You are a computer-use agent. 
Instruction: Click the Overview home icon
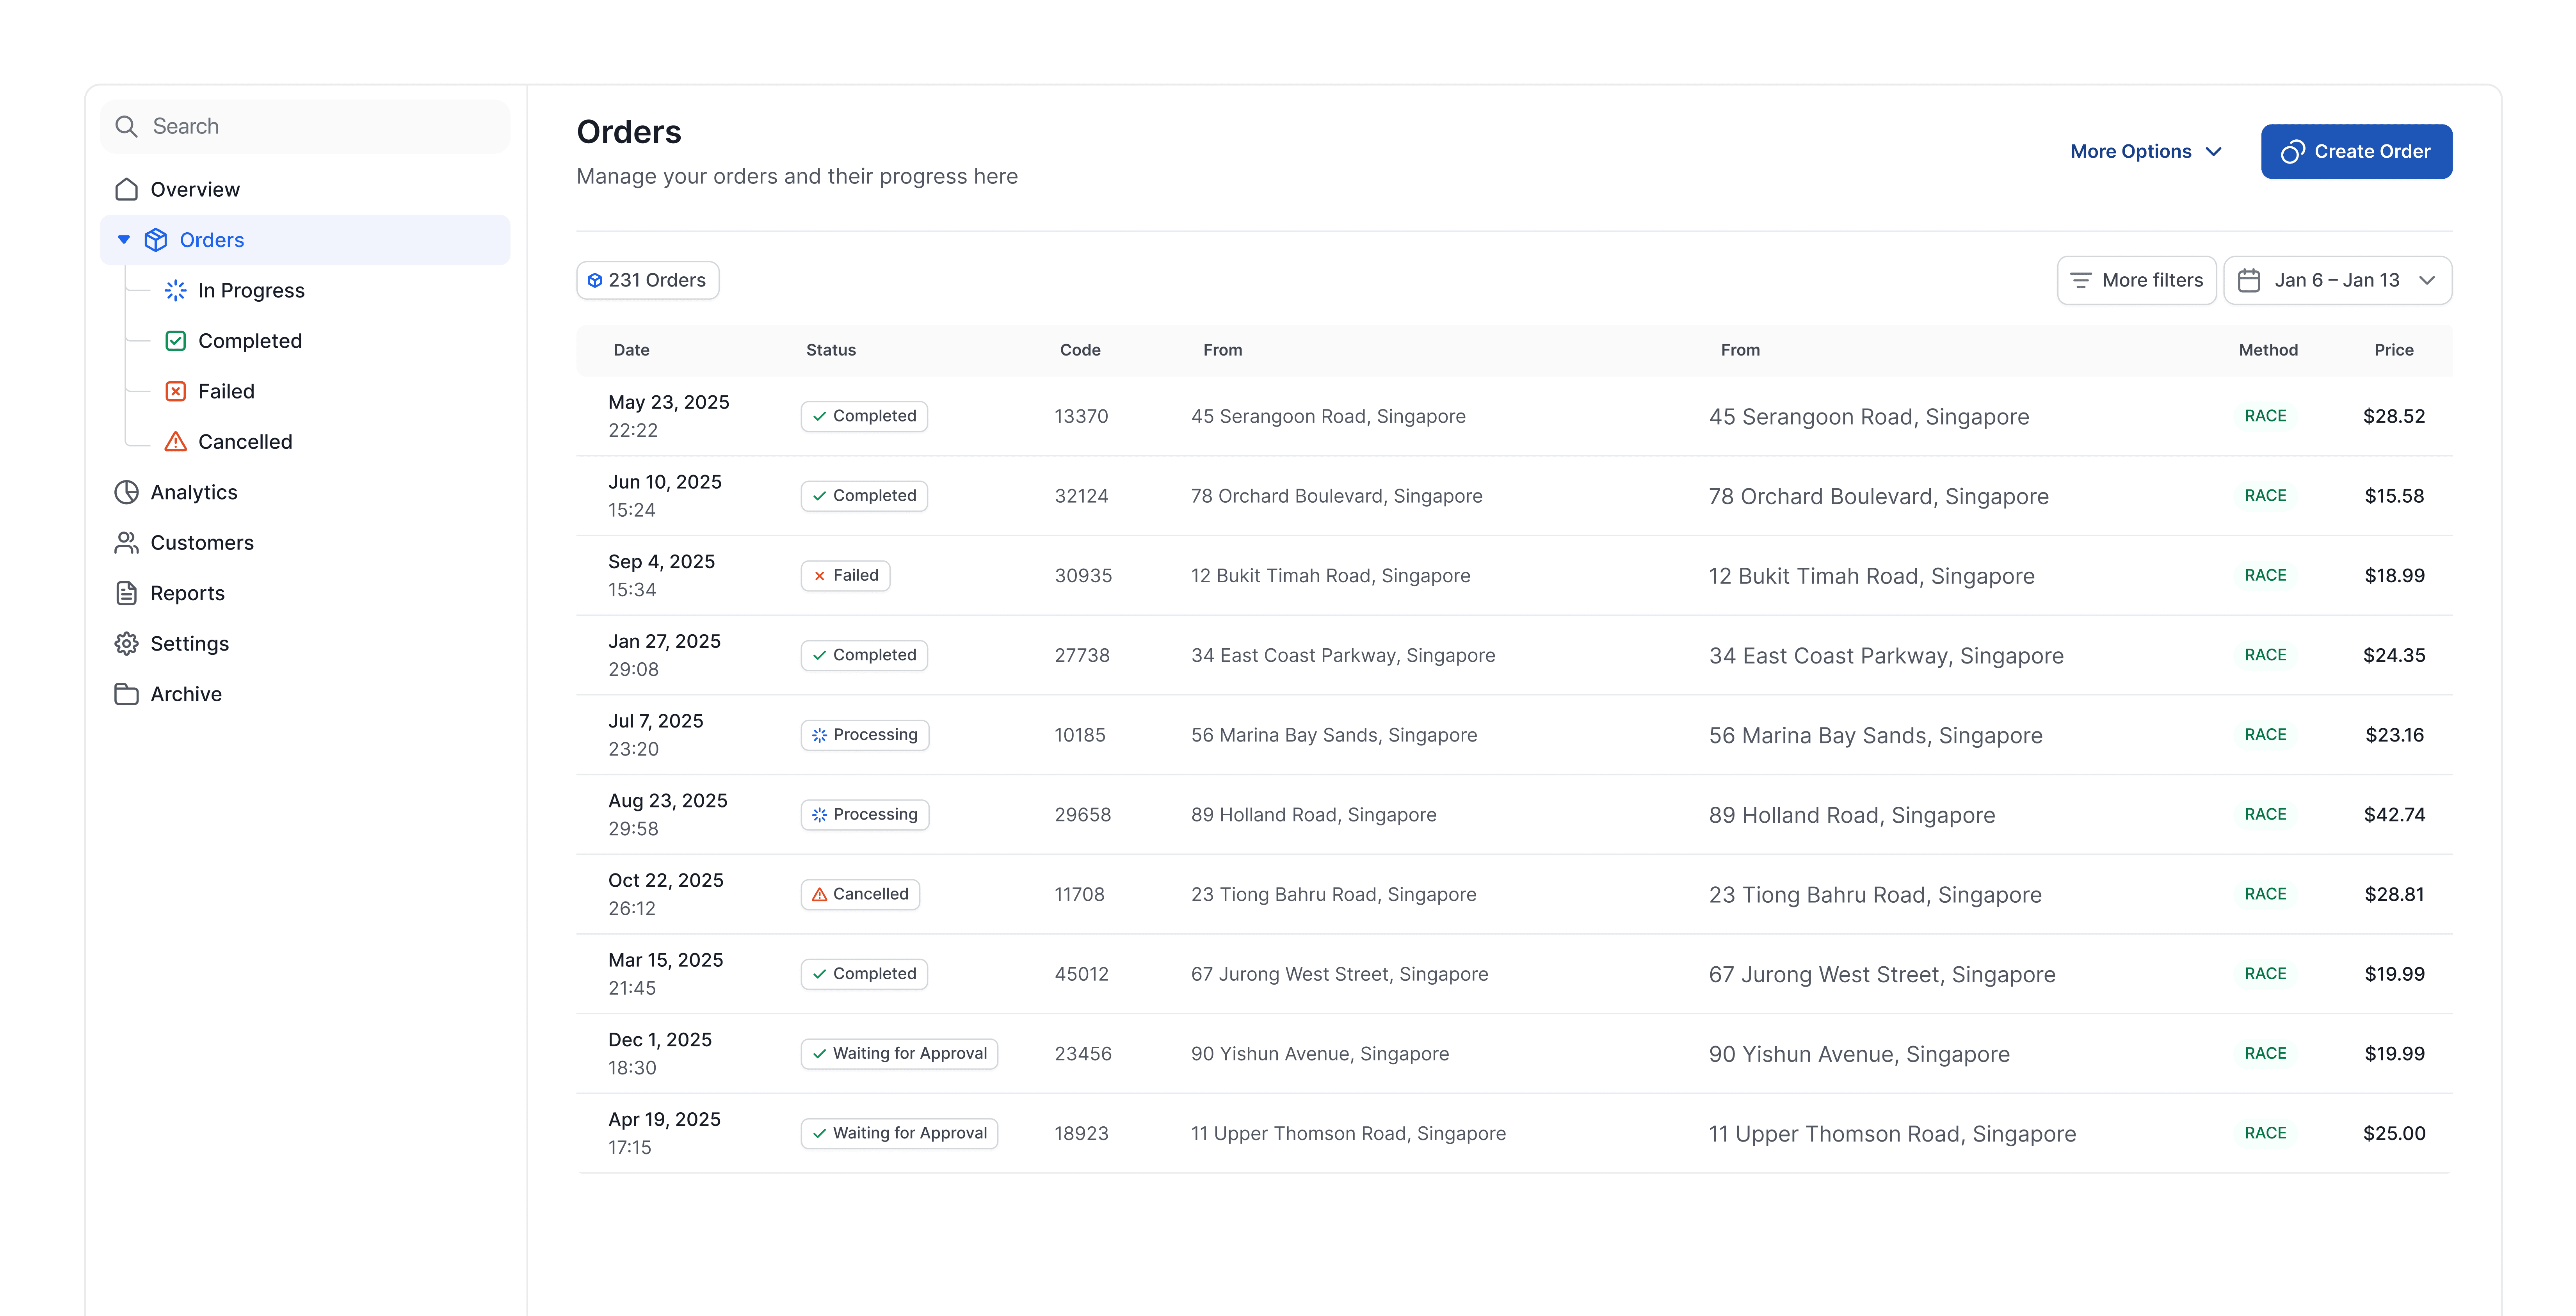pos(126,189)
